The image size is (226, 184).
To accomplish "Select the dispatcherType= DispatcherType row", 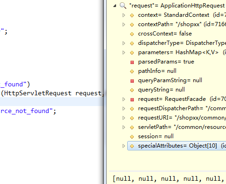I will coord(182,43).
